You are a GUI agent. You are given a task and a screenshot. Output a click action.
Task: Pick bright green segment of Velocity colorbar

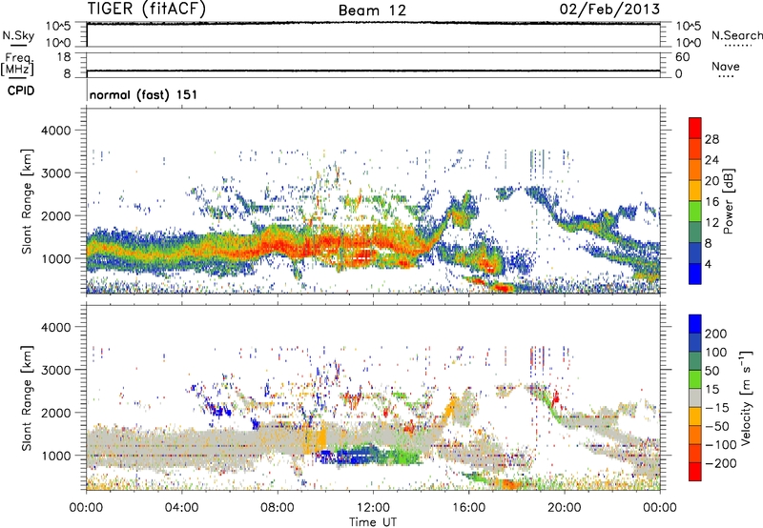click(695, 379)
